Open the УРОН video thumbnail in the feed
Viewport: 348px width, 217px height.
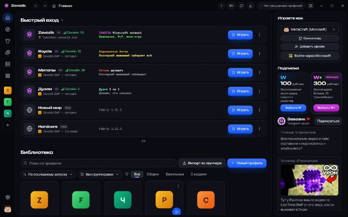click(x=310, y=180)
